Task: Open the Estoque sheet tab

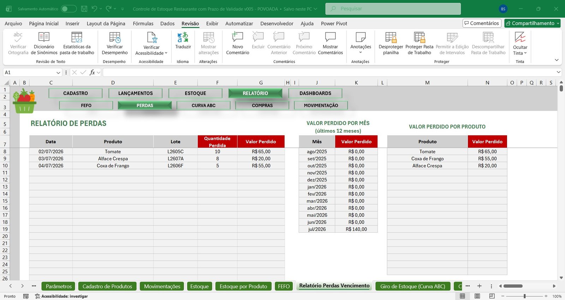Action: (200, 286)
